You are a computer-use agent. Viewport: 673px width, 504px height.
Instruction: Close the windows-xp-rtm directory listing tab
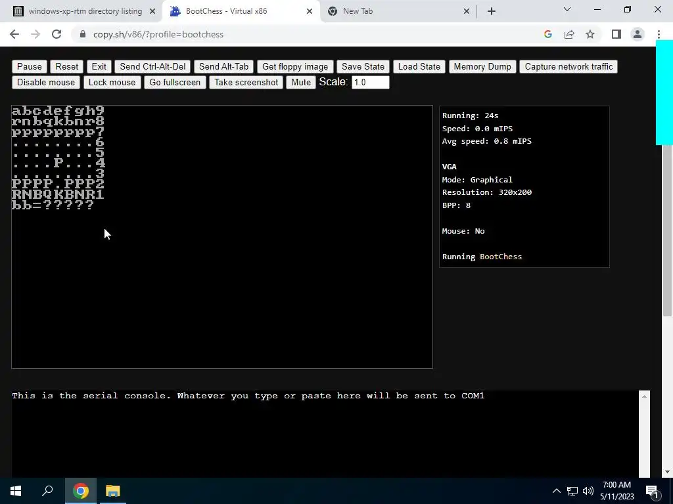[152, 12]
